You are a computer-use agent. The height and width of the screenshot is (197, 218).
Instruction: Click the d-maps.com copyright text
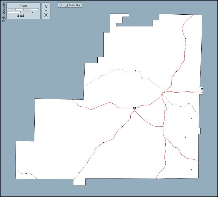4,12
